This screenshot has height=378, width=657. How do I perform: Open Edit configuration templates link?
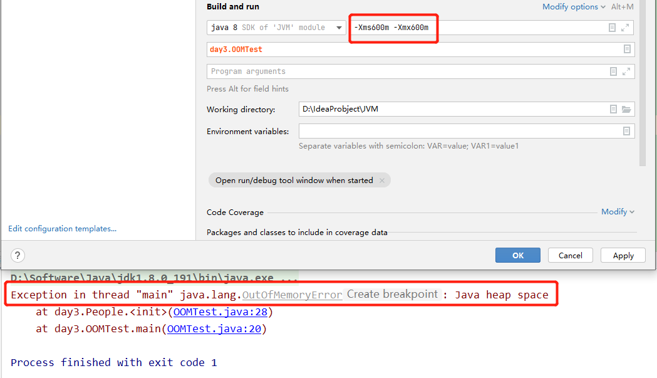coord(63,229)
